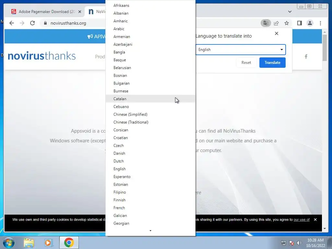Bookmark this page with the star icon
Image resolution: width=332 pixels, height=249 pixels.
(x=287, y=23)
